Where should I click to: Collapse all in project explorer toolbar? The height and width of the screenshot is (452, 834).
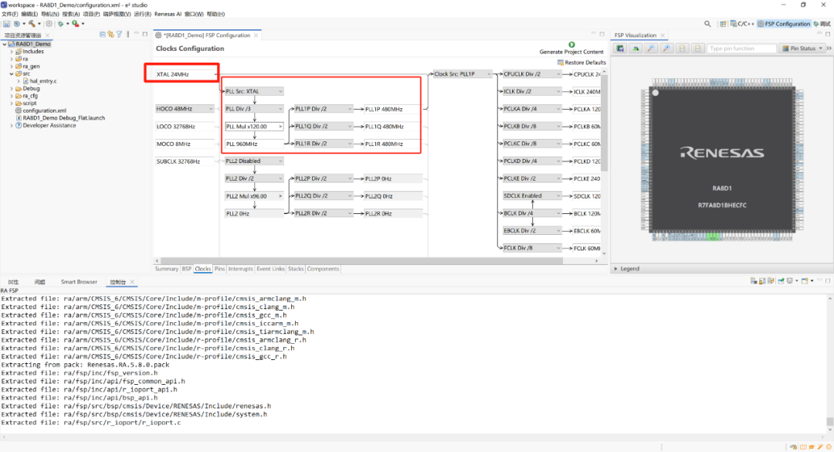pos(102,35)
